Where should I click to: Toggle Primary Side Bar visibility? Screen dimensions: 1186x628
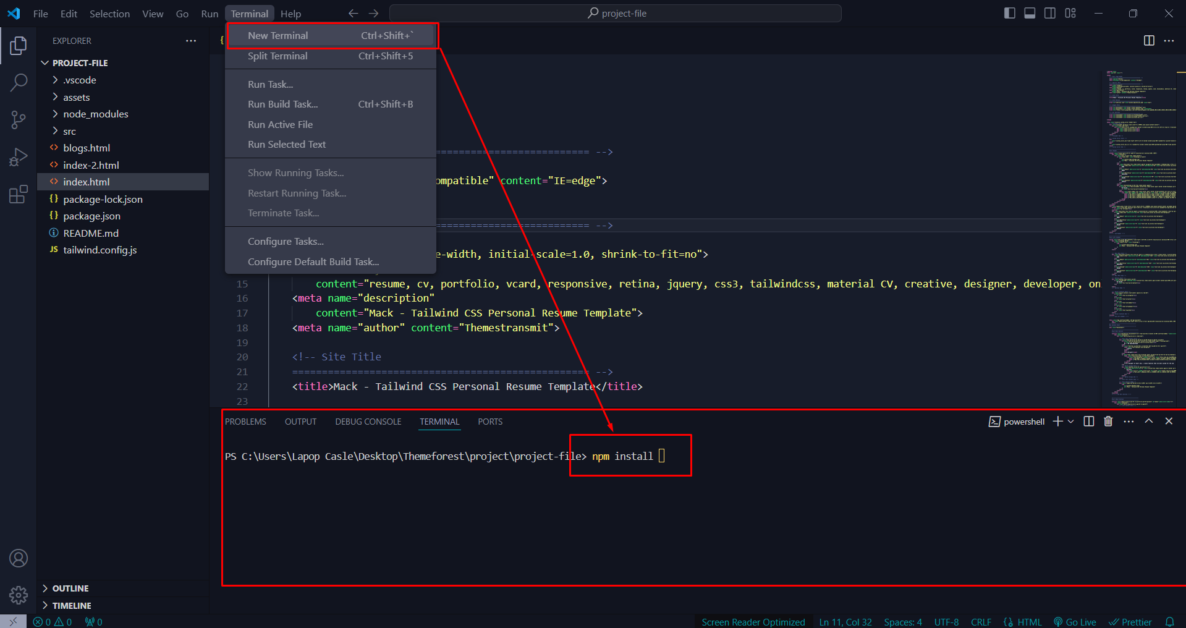point(1010,13)
